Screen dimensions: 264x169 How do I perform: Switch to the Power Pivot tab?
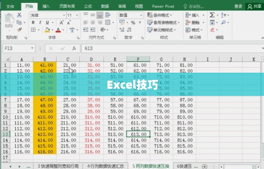[163, 6]
